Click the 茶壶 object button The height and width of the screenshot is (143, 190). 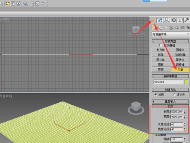(161, 70)
